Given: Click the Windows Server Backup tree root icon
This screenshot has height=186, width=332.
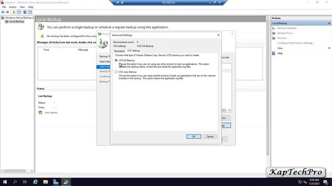Looking at the screenshot, I should tap(3, 18).
